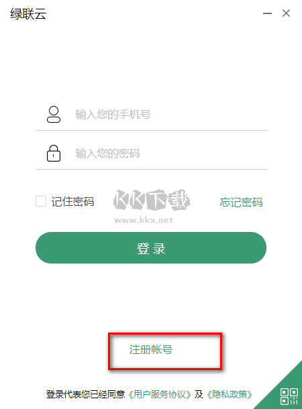Minimize the 绿联云 login window
Image resolution: width=302 pixels, height=409 pixels.
(x=267, y=13)
